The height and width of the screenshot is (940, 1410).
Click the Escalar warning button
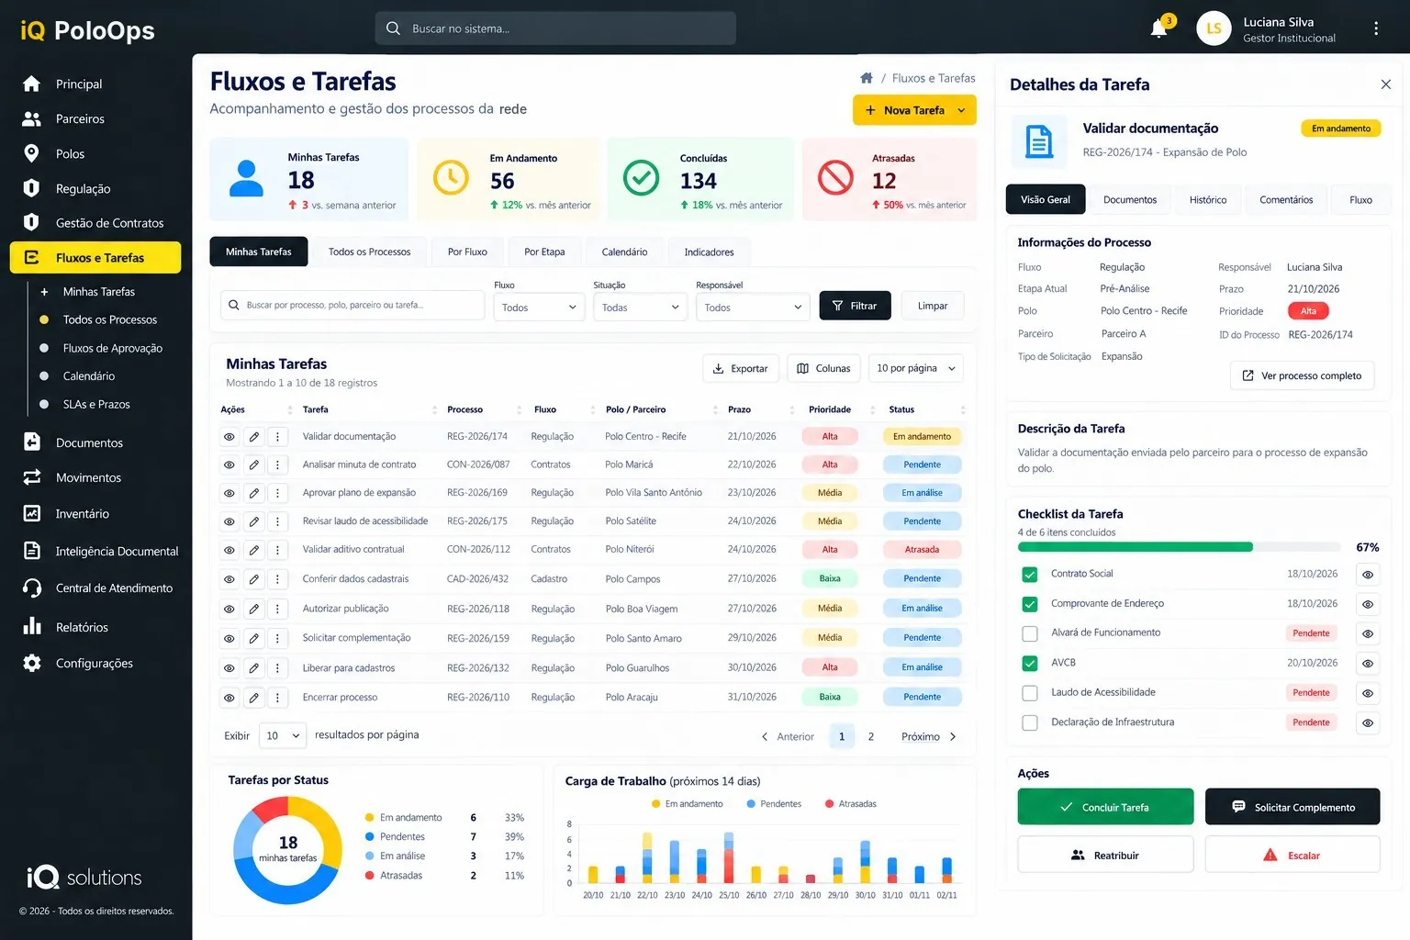1292,855
